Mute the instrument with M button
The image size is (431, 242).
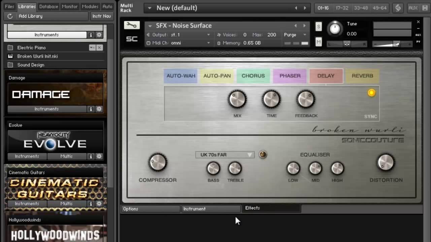(319, 42)
